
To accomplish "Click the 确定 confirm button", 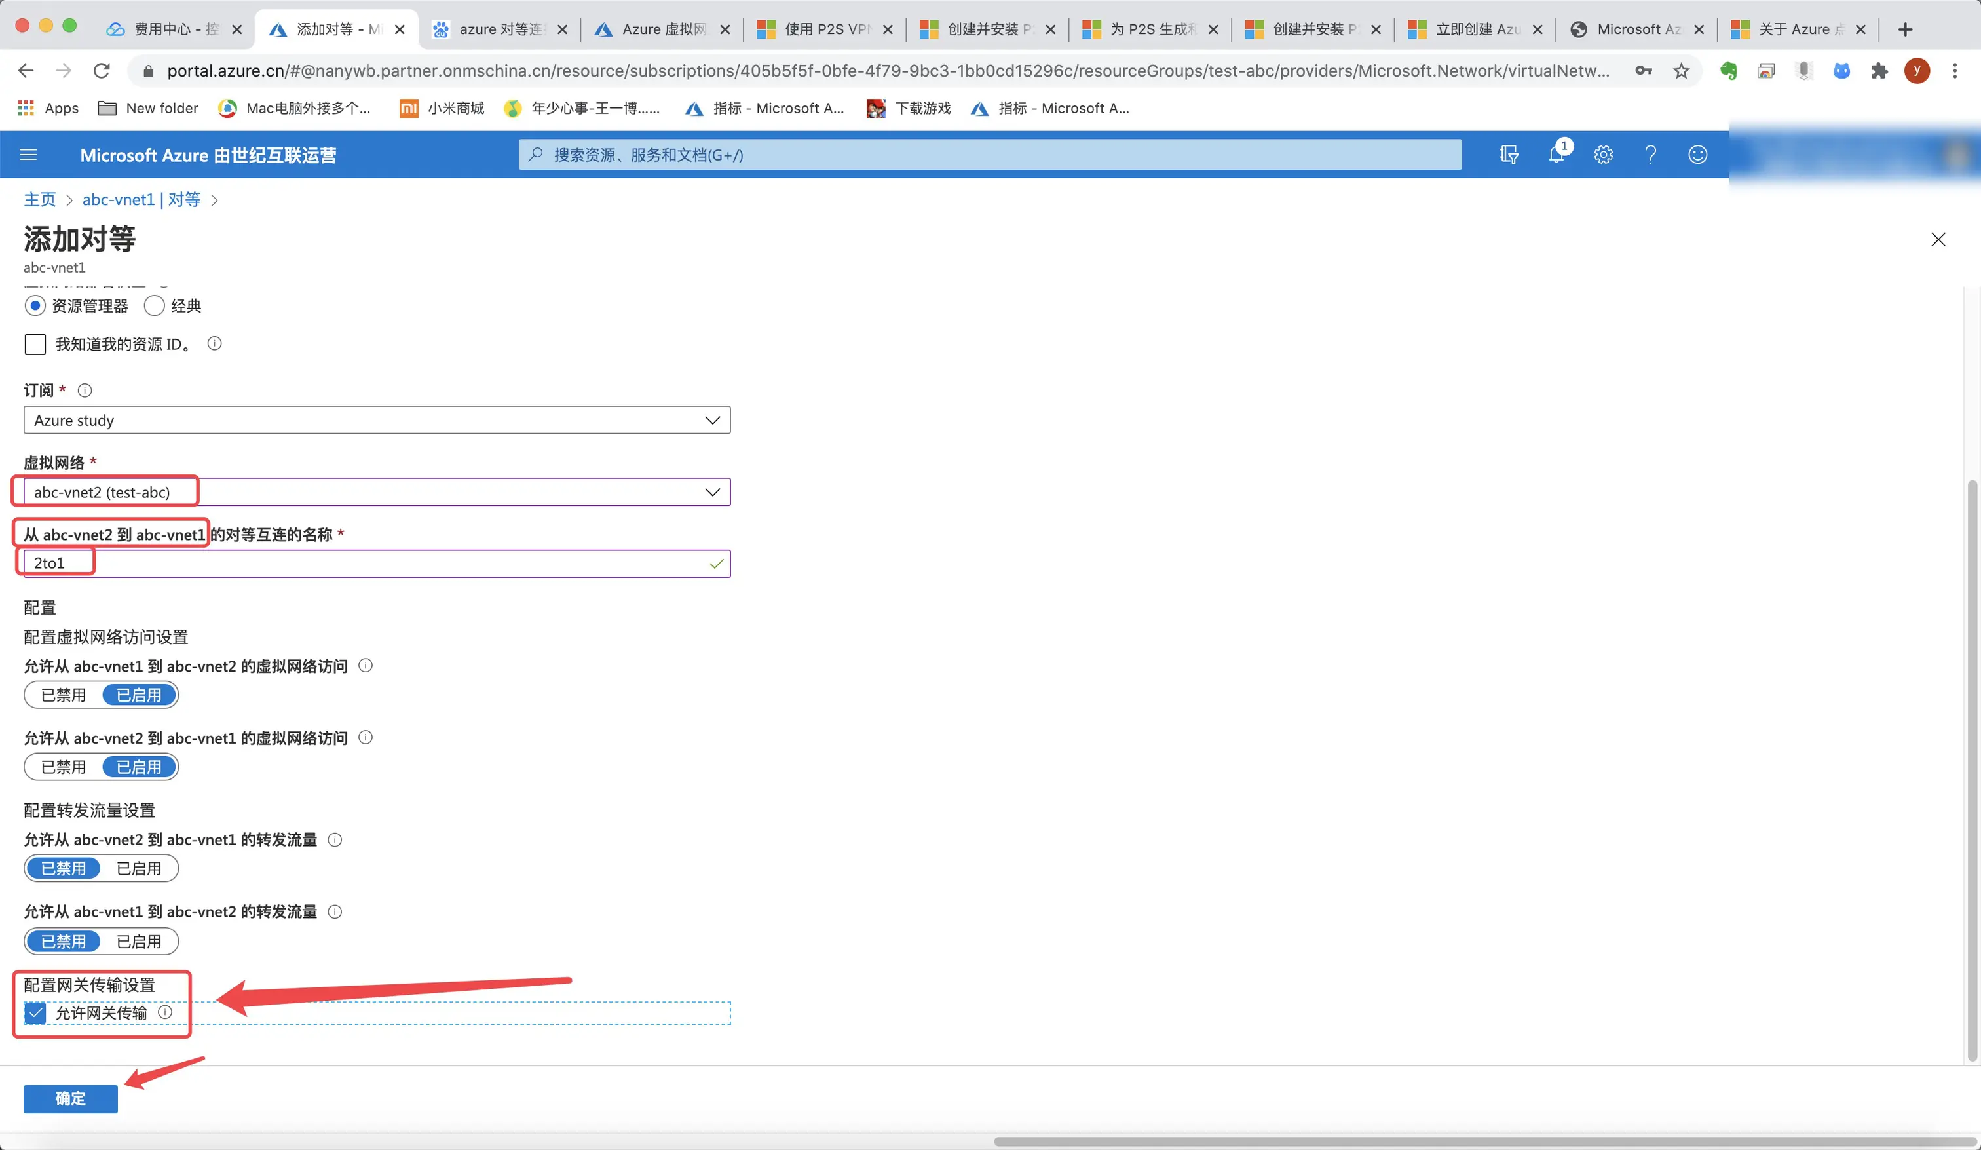I will 70,1099.
